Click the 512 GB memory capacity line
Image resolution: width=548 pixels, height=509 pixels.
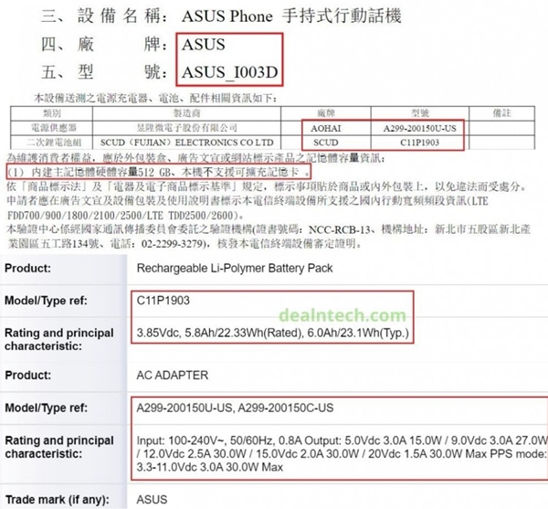pyautogui.click(x=158, y=172)
